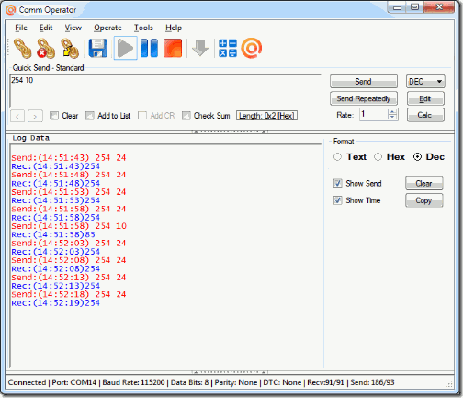Pause with the blue pause icon

coord(149,48)
